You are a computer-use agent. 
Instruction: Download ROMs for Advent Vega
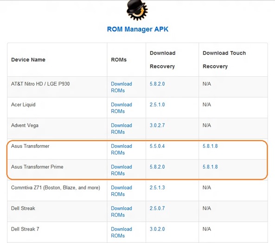[x=122, y=129]
